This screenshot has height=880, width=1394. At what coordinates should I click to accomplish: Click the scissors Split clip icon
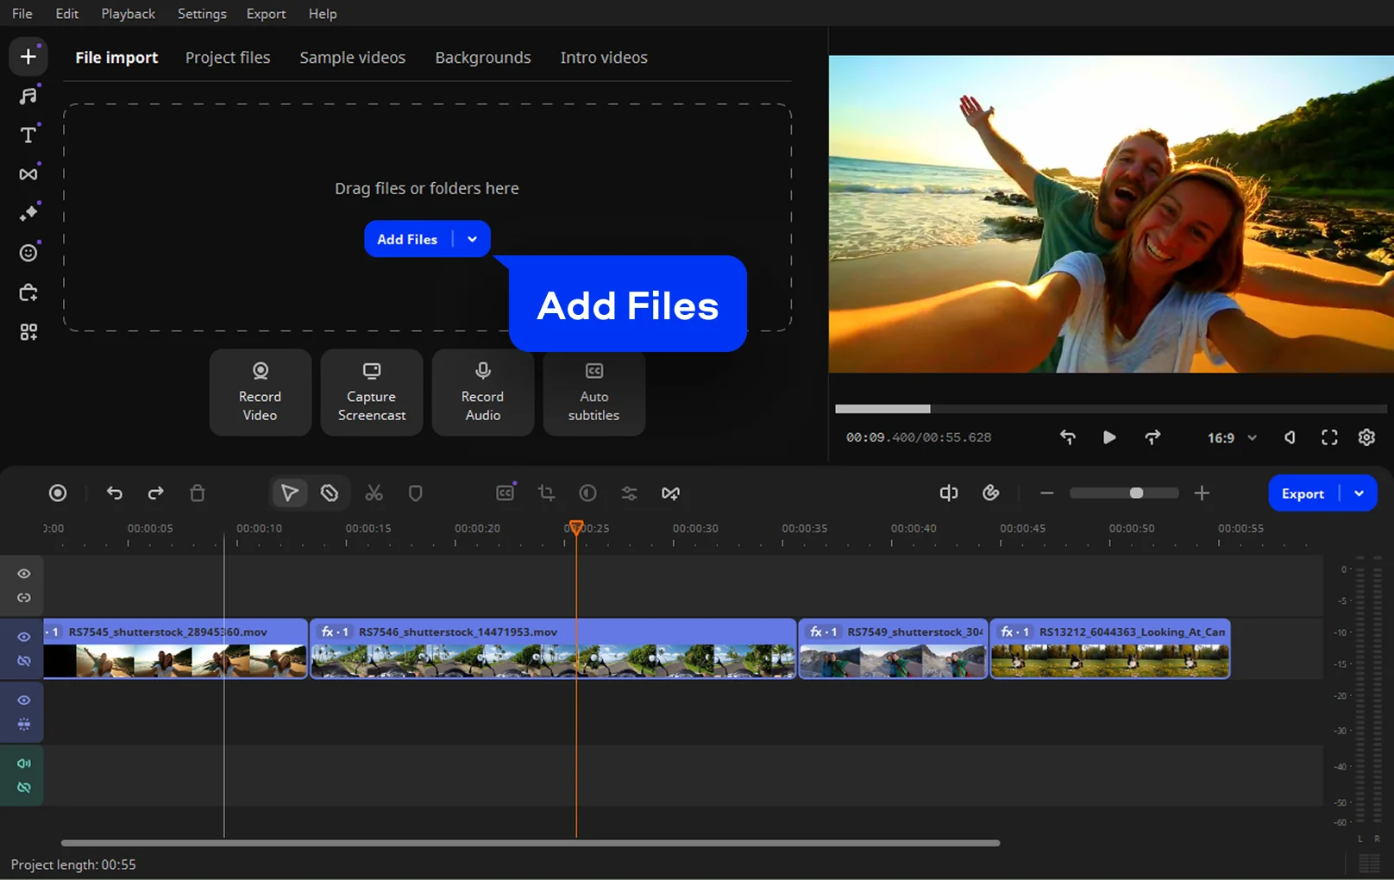pyautogui.click(x=374, y=493)
